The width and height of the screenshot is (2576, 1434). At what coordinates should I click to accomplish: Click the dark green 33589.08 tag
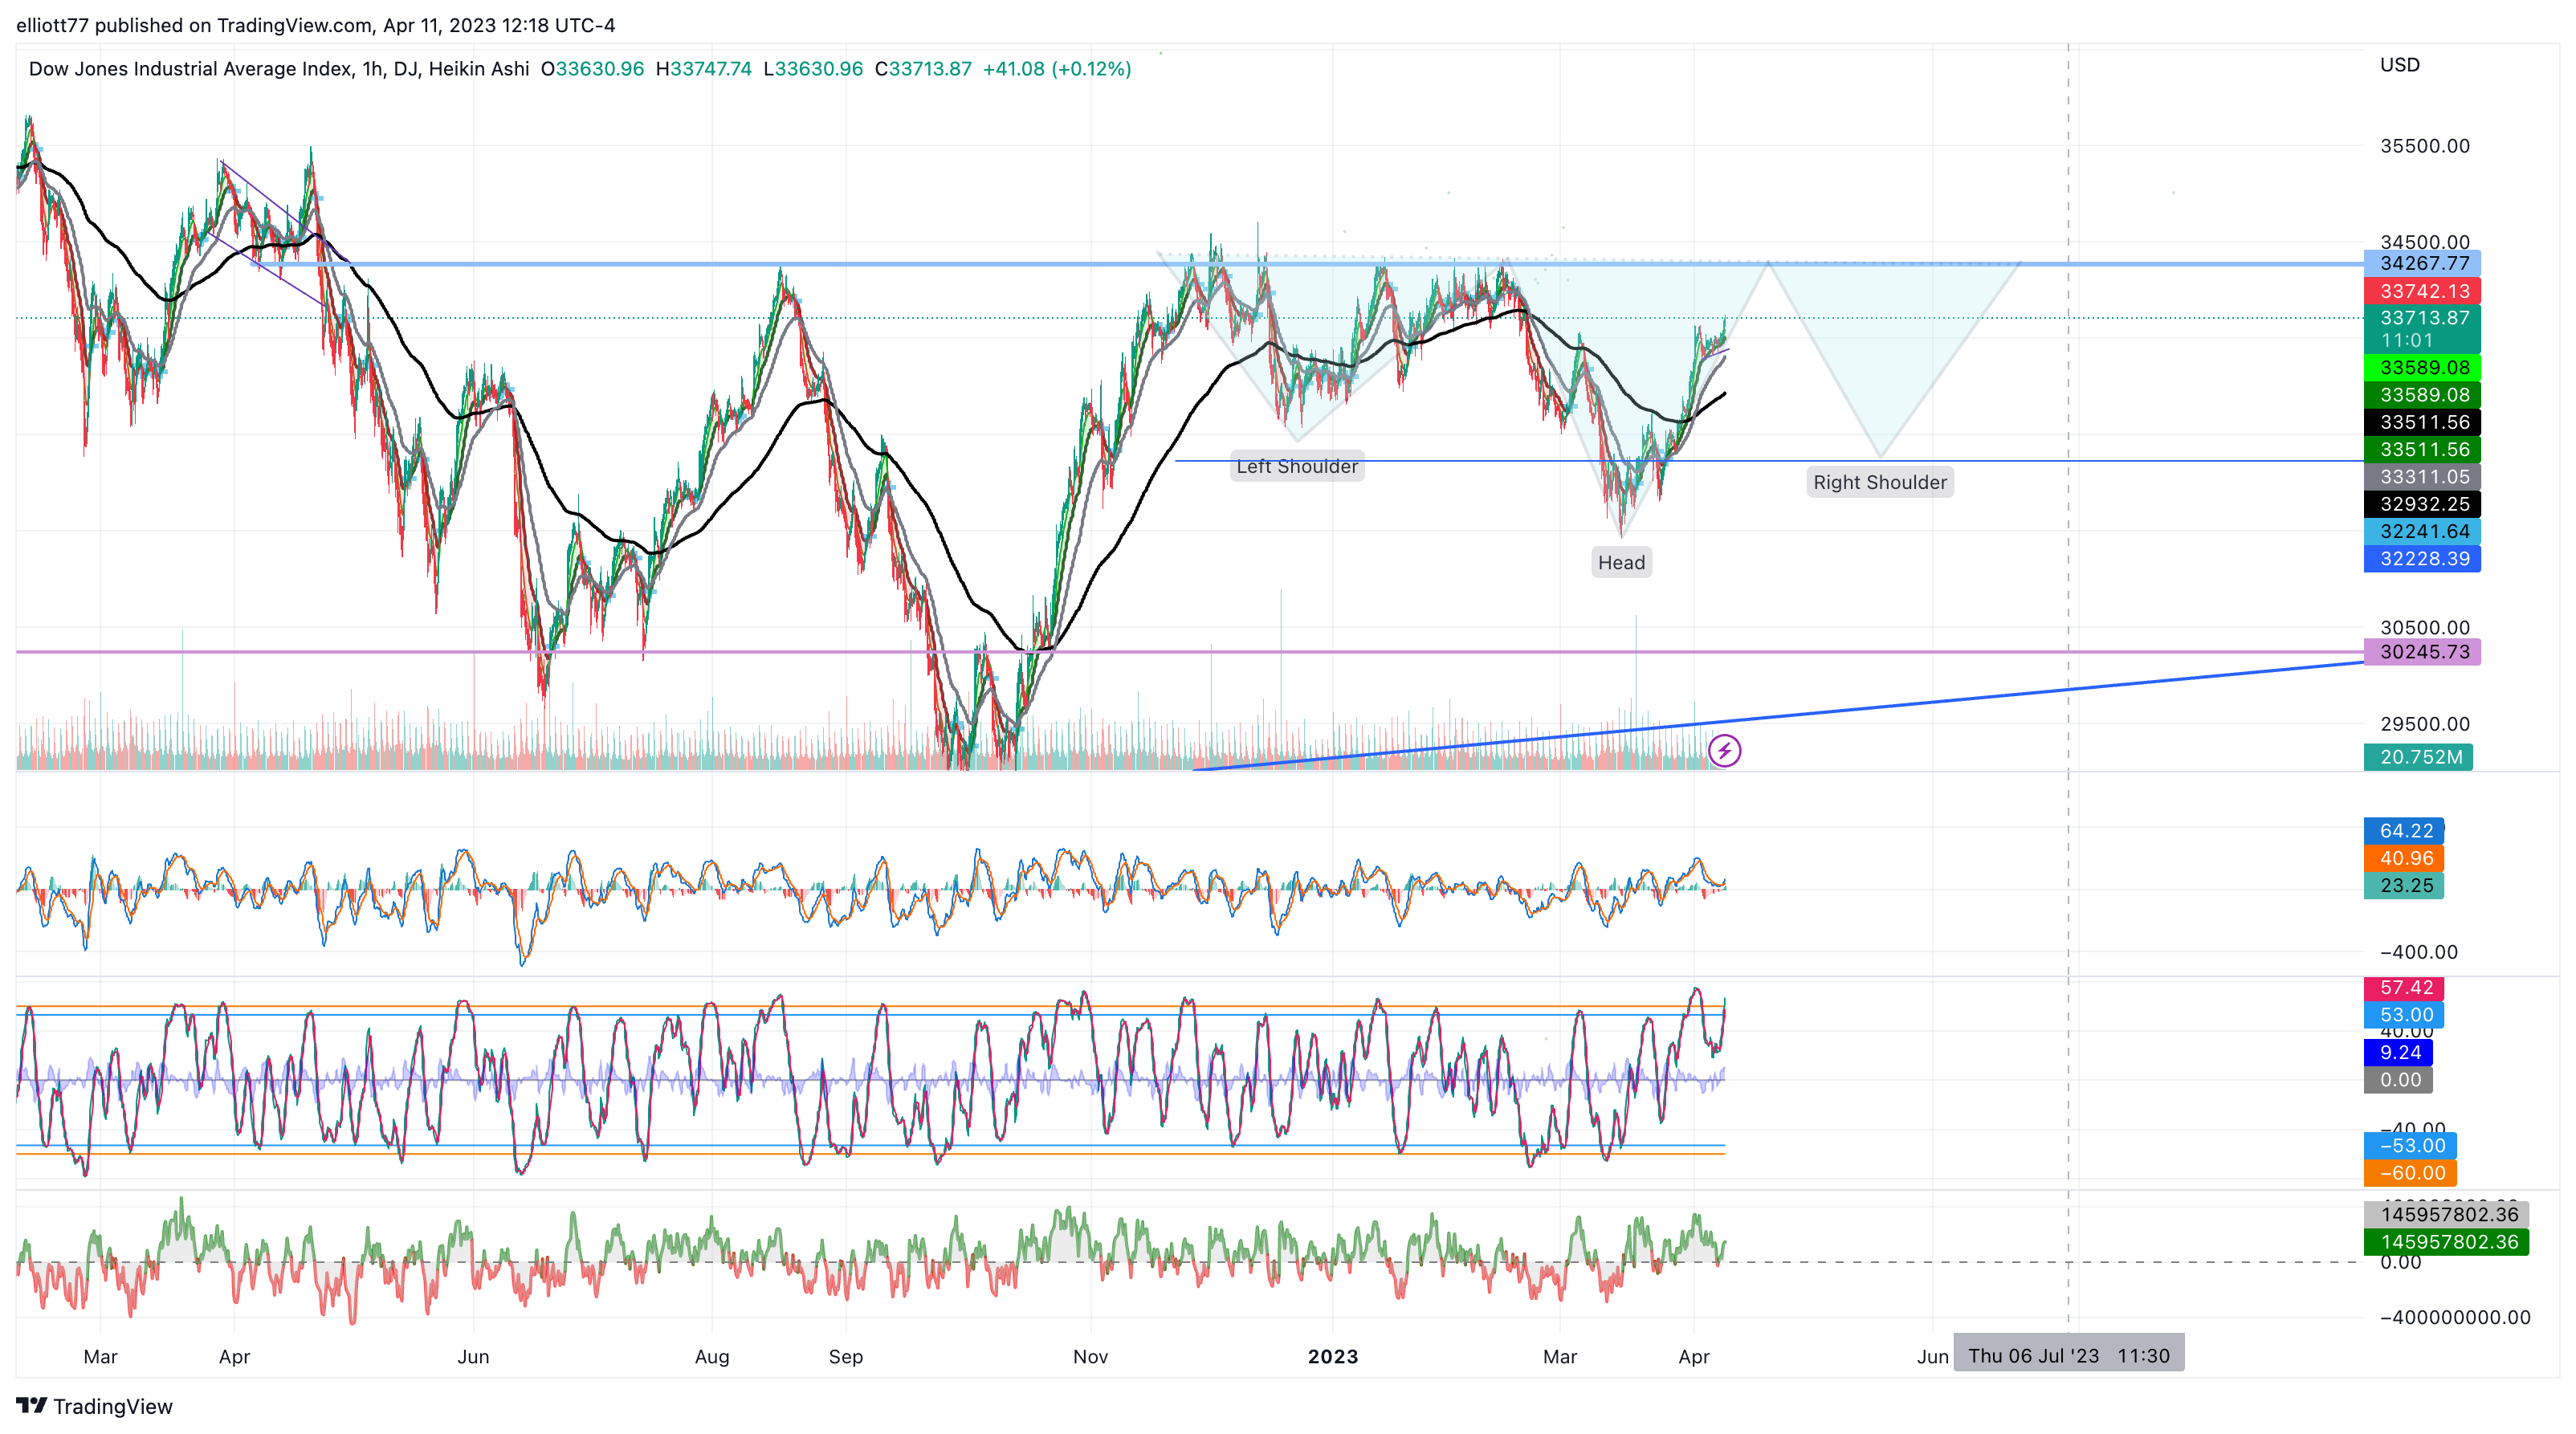[2422, 395]
